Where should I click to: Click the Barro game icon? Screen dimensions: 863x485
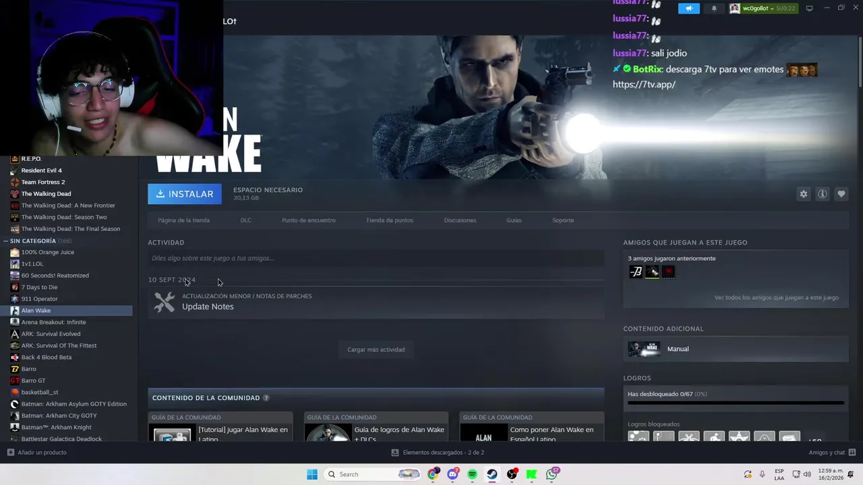[15, 369]
